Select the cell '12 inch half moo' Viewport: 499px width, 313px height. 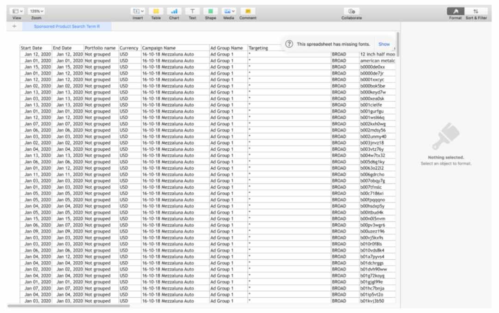click(377, 54)
